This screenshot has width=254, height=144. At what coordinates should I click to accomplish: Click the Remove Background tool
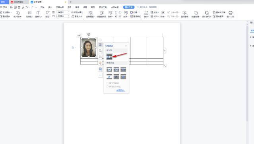point(90,14)
